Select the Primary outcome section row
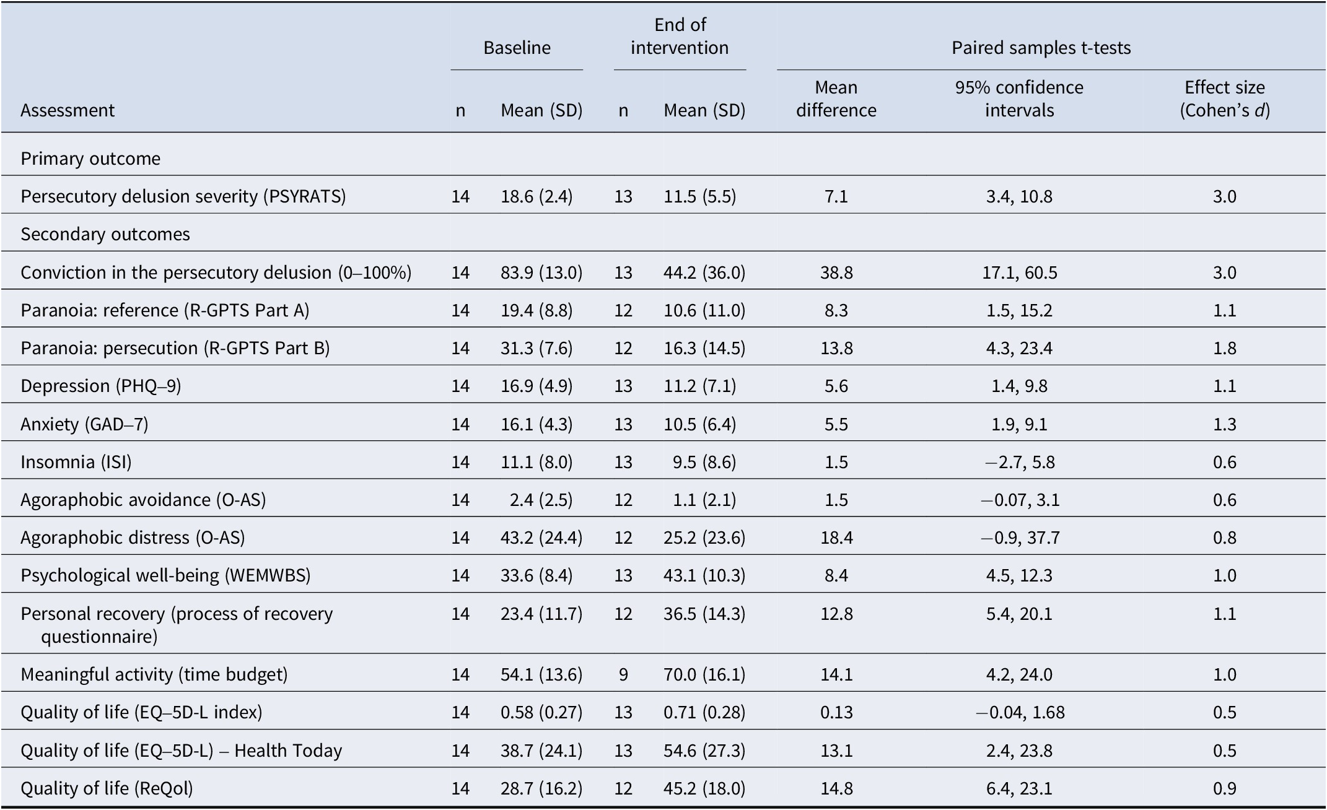The height and width of the screenshot is (810, 1327). click(663, 159)
